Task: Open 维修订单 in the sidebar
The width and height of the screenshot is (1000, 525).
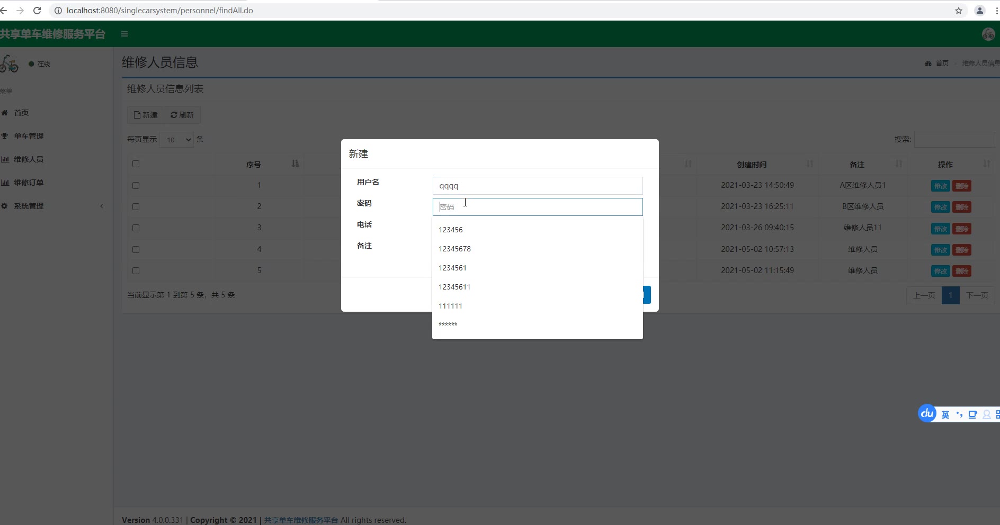Action: 29,183
